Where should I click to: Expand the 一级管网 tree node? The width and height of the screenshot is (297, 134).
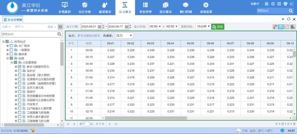[7, 50]
